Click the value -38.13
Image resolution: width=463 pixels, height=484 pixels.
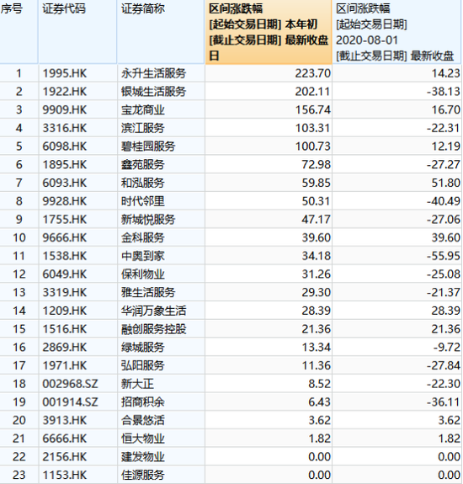(x=444, y=92)
